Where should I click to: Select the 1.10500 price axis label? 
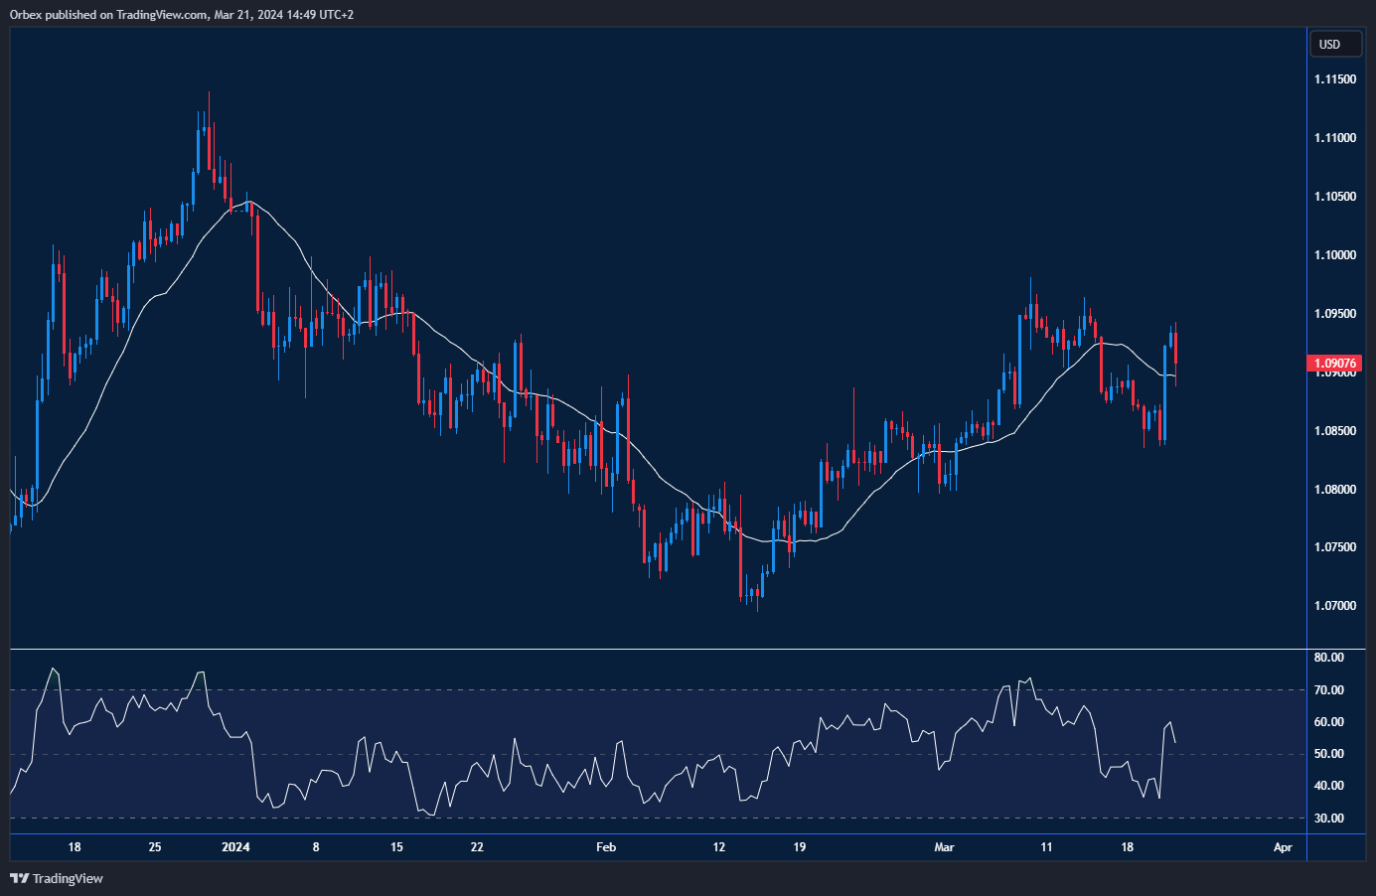click(1334, 197)
